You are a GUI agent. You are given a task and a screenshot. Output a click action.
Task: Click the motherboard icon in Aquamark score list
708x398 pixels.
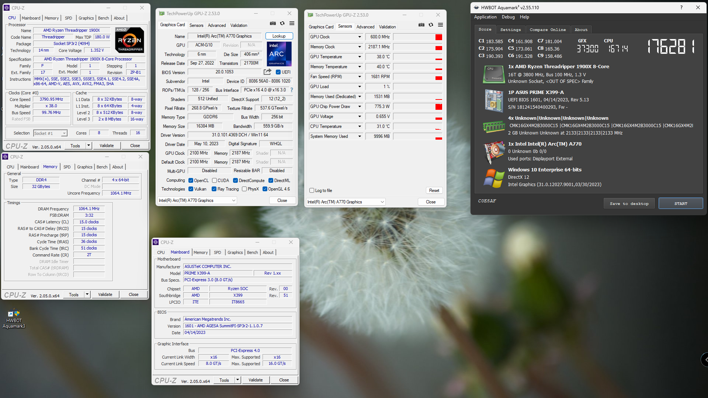(493, 100)
